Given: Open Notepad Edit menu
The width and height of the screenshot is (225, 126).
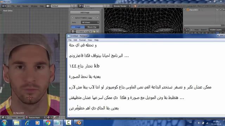Looking at the screenshot, I should (x=75, y=40).
